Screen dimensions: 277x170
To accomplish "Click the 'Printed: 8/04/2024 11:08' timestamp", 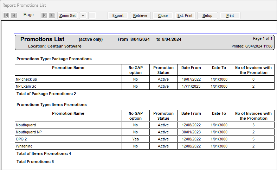I will pos(252,46).
